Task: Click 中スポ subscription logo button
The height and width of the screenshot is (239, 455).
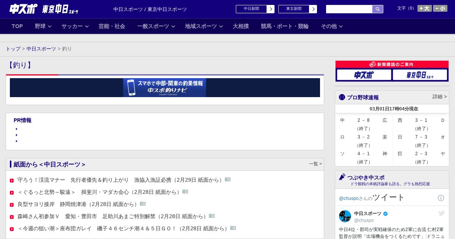Action: pos(364,75)
